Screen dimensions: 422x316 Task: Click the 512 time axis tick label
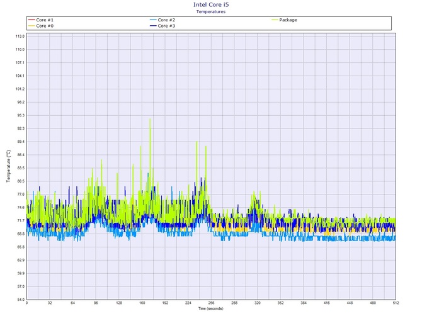pos(396,303)
